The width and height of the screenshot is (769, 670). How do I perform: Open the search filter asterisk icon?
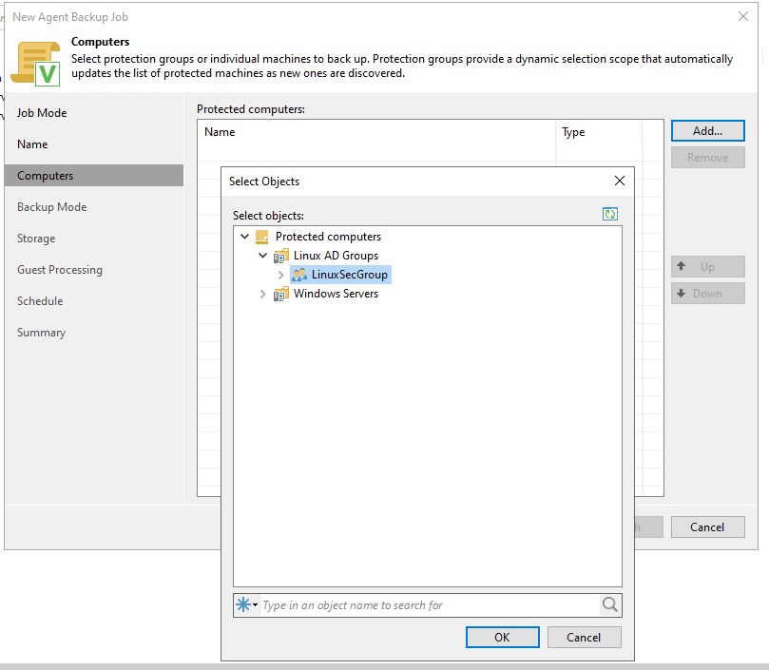pyautogui.click(x=243, y=605)
